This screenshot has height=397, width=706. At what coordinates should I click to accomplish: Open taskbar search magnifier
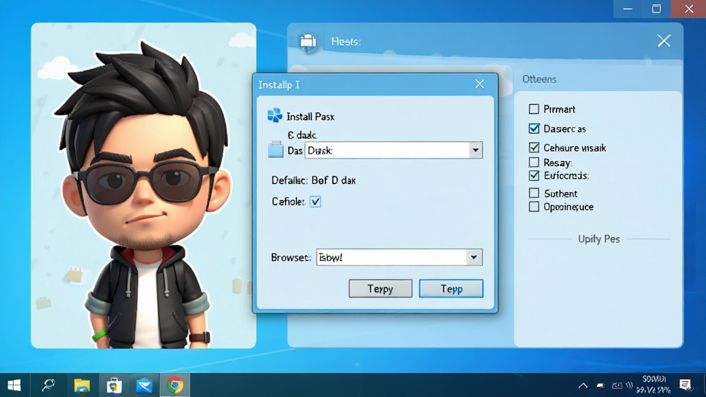tap(48, 385)
